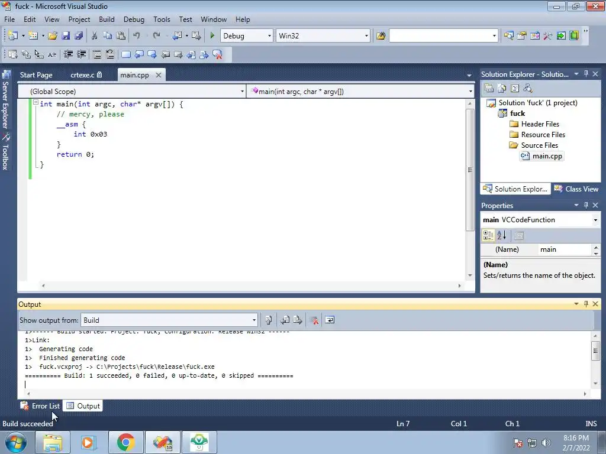
Task: Cut selection with the scissors icon
Action: [94, 36]
